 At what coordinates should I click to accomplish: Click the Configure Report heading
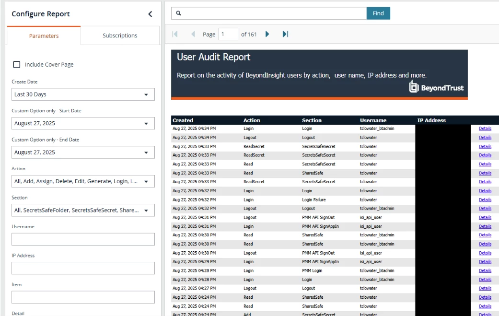click(40, 14)
